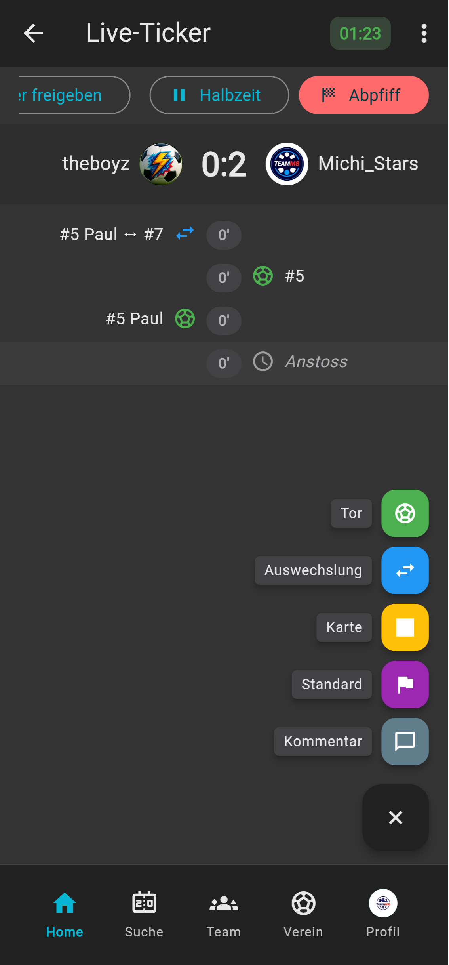Click the goal icon next to #5 Paul
Screen dimensions: 449x965
[185, 318]
